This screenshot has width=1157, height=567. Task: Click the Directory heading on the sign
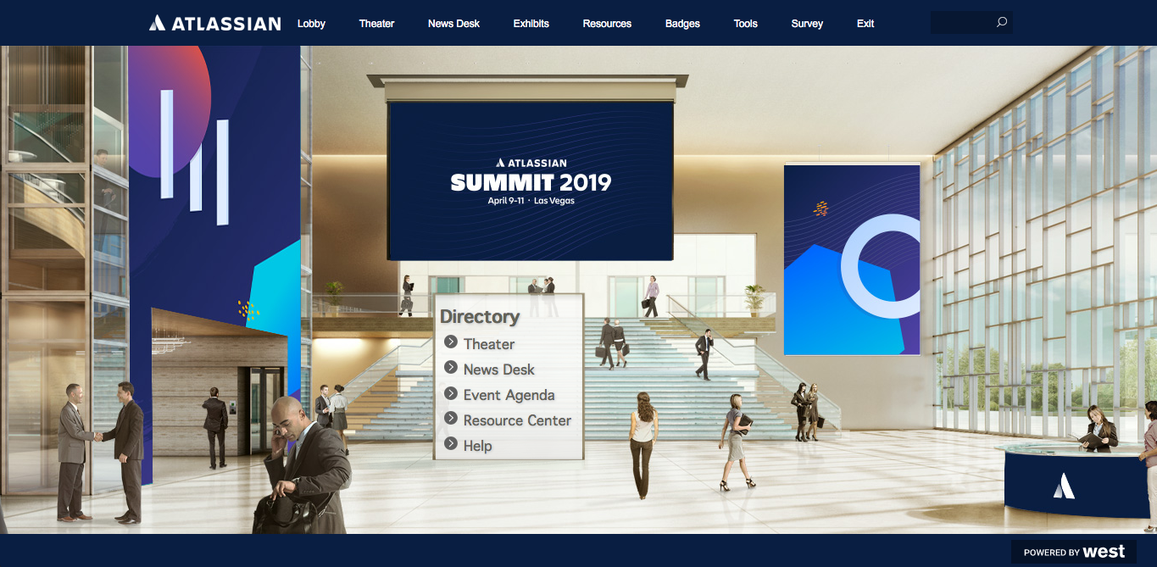480,317
